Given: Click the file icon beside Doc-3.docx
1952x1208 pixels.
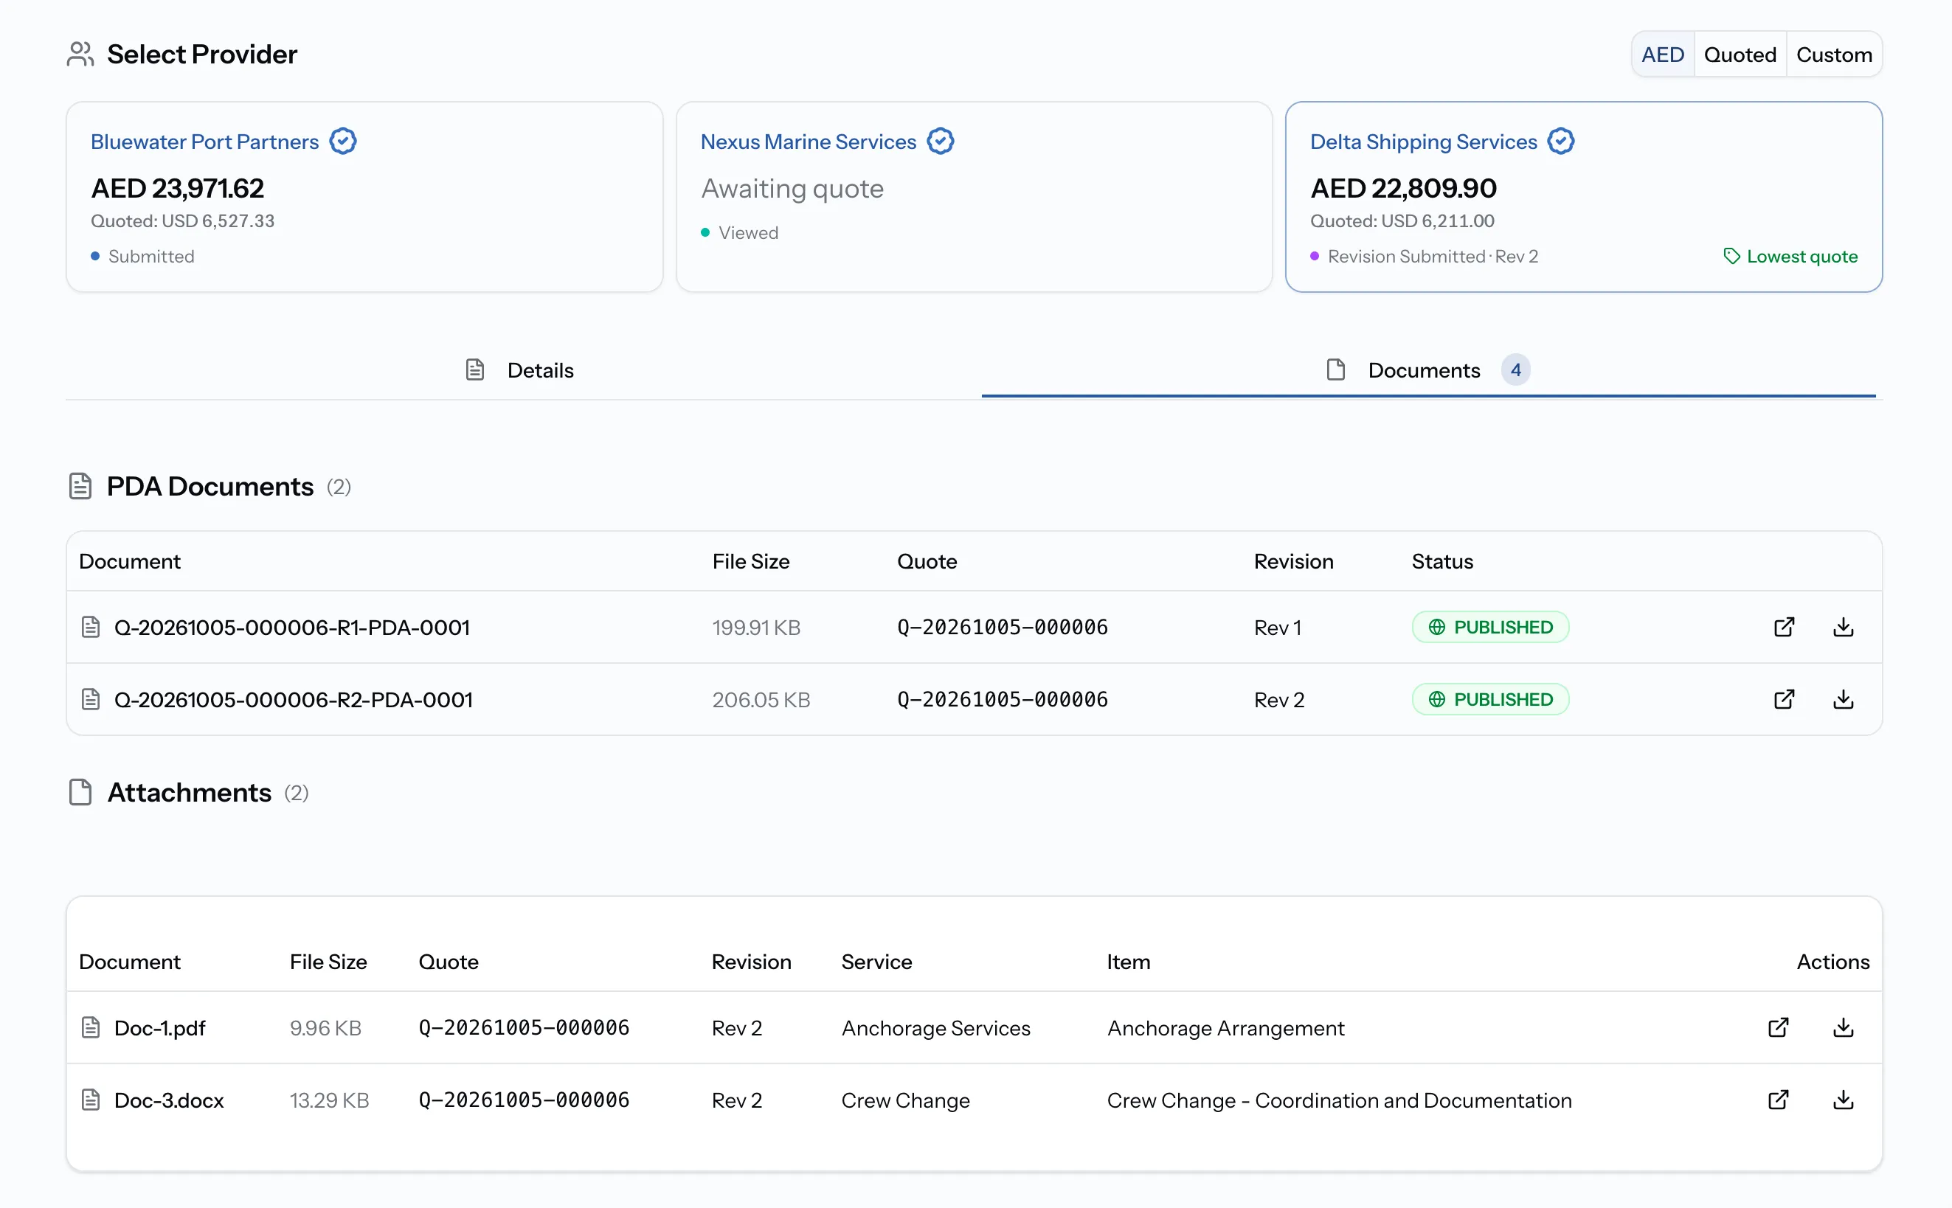Looking at the screenshot, I should tap(91, 1100).
